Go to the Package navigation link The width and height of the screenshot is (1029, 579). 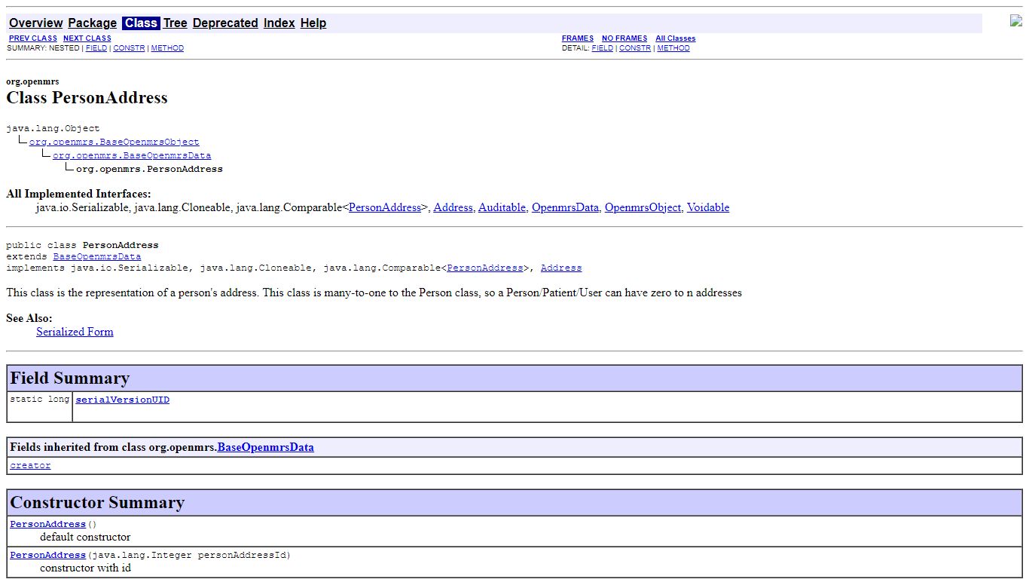pos(92,23)
